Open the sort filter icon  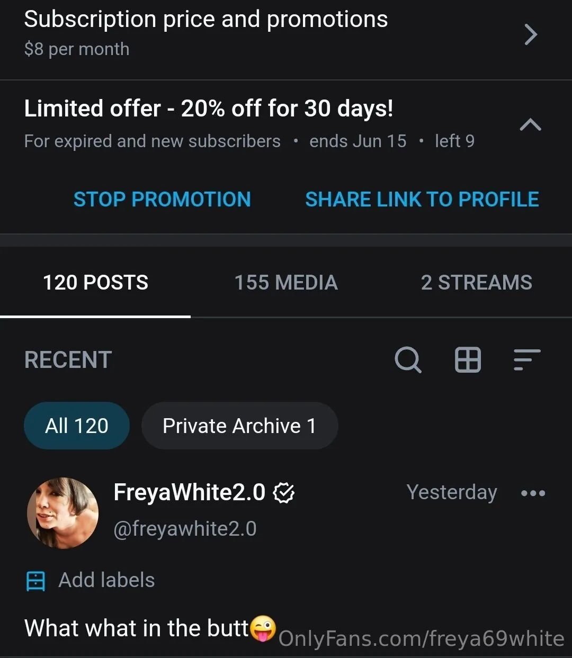point(526,360)
